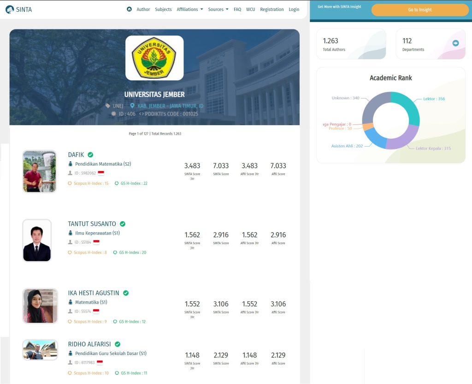Click verified badge next to DAFIK
Image resolution: width=472 pixels, height=384 pixels.
(x=90, y=155)
